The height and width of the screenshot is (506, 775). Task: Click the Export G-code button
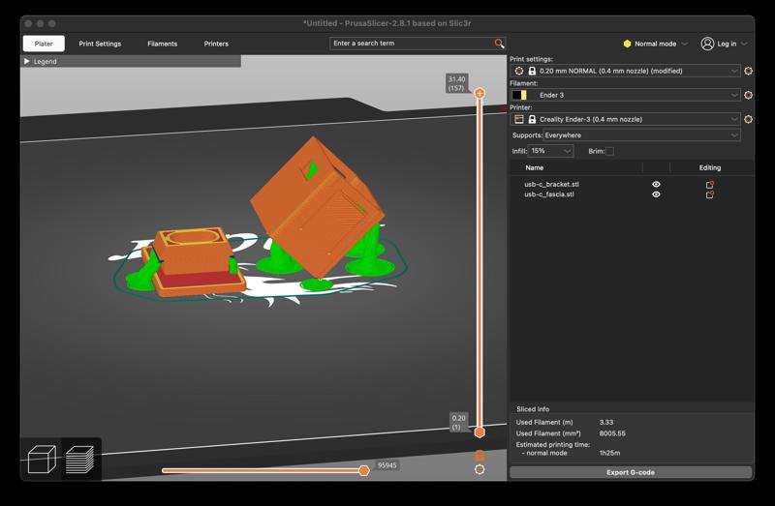631,472
